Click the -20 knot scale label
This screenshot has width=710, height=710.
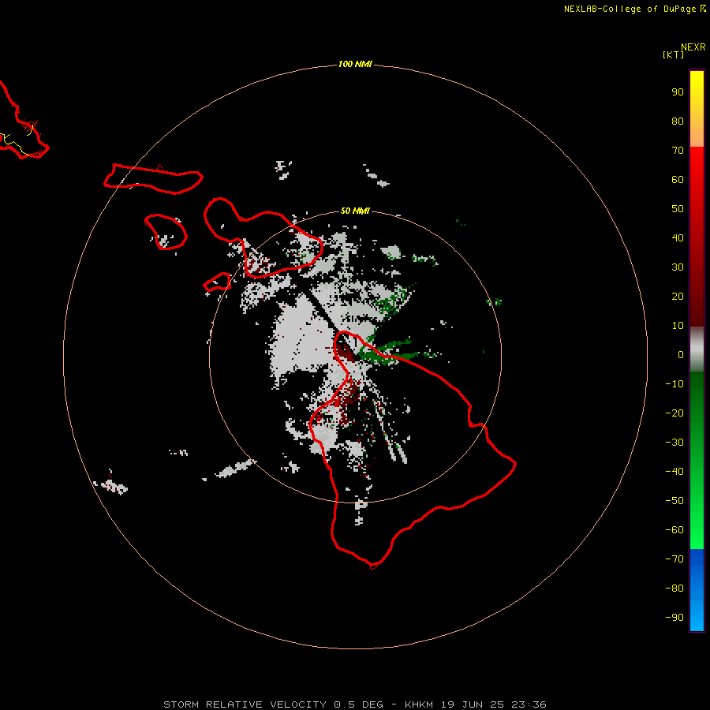pyautogui.click(x=674, y=413)
